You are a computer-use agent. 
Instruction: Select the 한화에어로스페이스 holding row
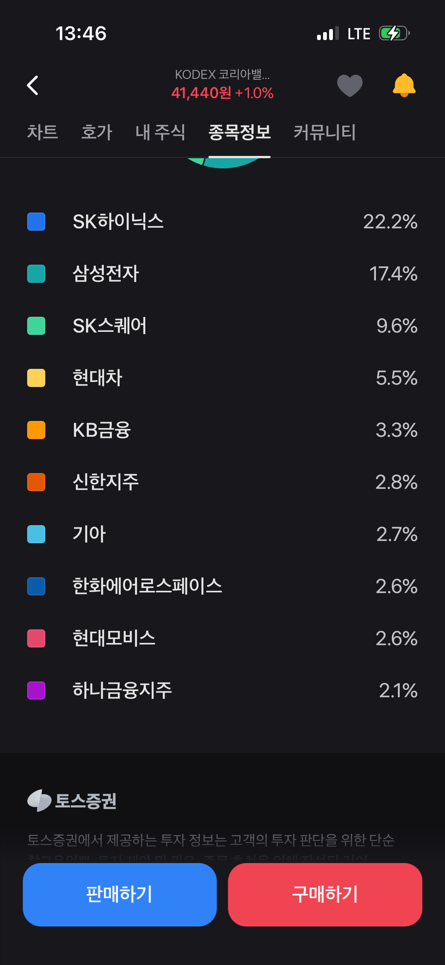click(222, 586)
